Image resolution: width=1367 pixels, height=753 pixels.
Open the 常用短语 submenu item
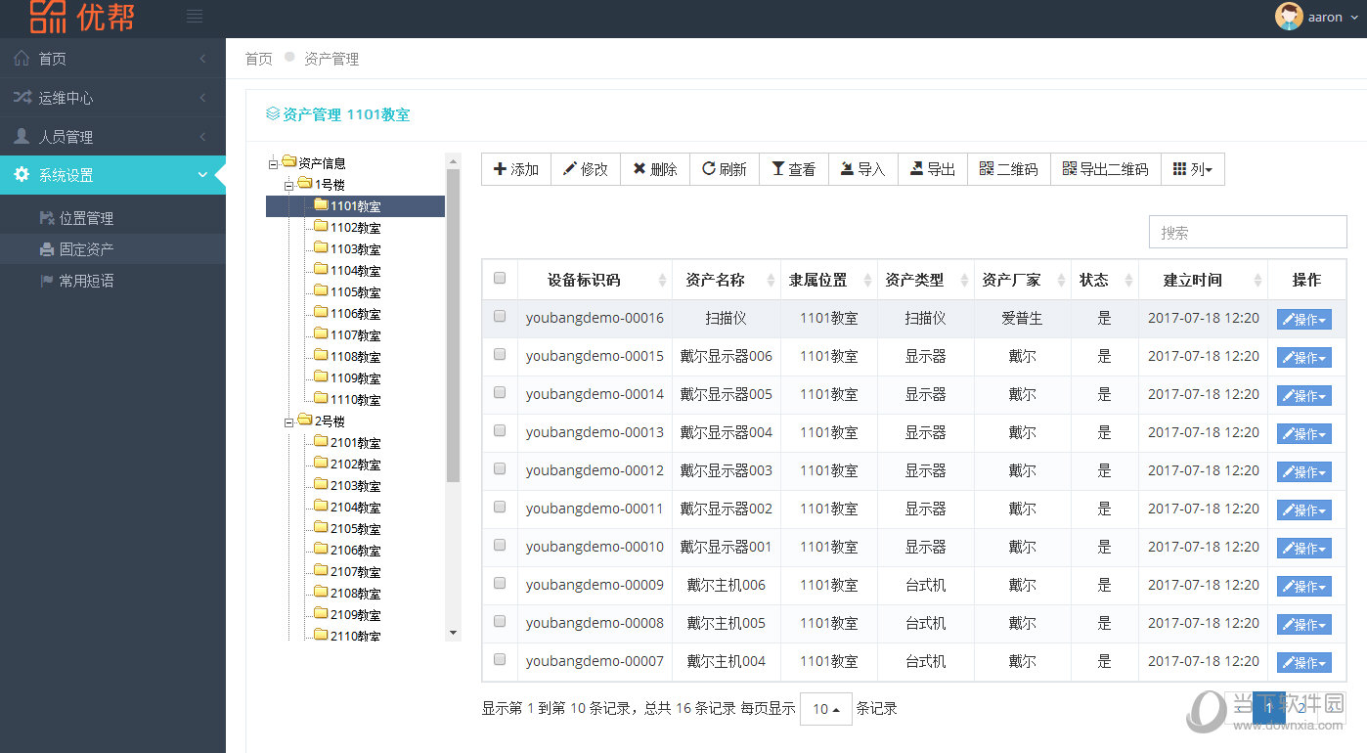coord(112,281)
